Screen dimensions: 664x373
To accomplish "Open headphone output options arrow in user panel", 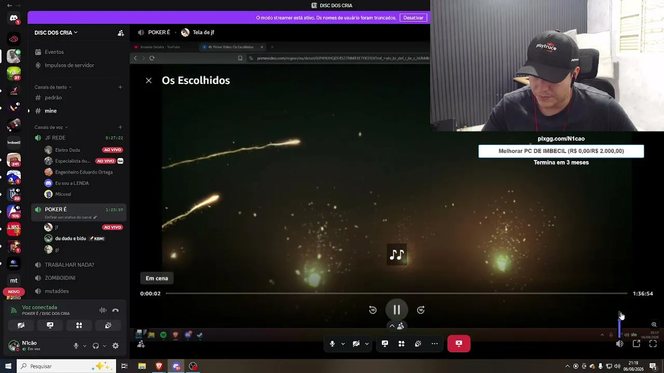I will click(104, 346).
